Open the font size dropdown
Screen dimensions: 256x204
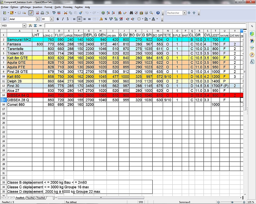[x=52, y=19]
